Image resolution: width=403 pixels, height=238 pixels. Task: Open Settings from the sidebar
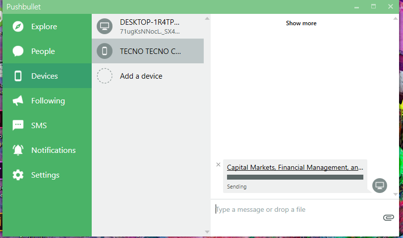(x=47, y=175)
